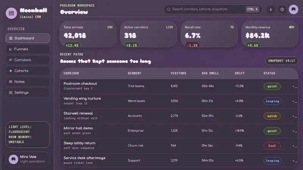303x170 pixels.
Task: Click the +12.4% change badge
Action: [72, 45]
